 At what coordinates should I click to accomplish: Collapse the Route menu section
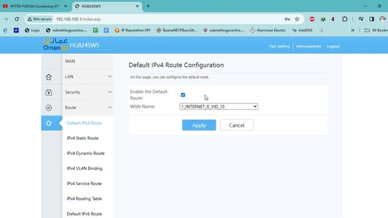88,108
